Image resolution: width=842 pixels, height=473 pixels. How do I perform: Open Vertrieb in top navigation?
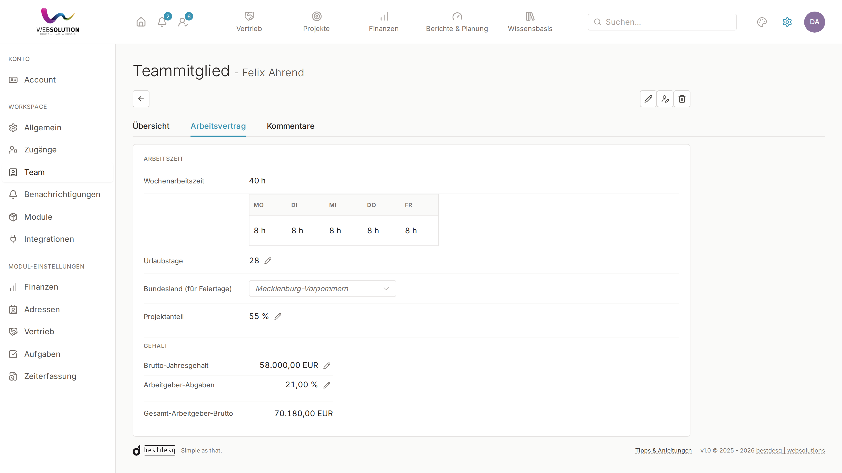pyautogui.click(x=249, y=22)
